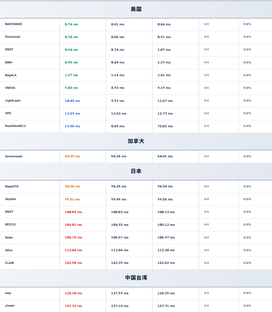This screenshot has width=272, height=312.
Task: Select the LightLayer server name
Action: [x=13, y=101]
